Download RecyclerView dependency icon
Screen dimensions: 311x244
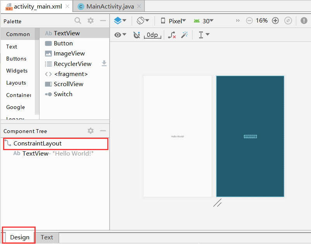[x=104, y=63]
